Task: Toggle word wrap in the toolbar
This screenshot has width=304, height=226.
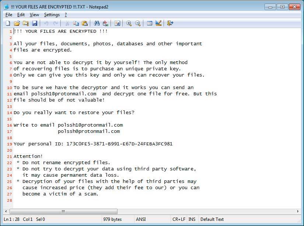Action: click(x=118, y=23)
